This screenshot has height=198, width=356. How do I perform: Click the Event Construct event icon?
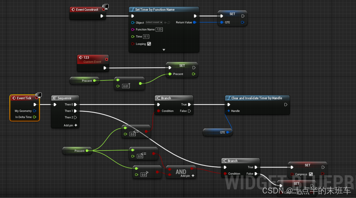pyautogui.click(x=74, y=10)
